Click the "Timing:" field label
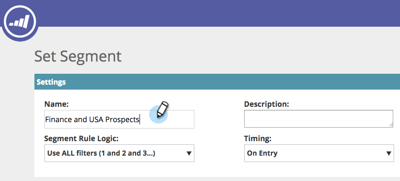This screenshot has width=400, height=181. tap(258, 138)
